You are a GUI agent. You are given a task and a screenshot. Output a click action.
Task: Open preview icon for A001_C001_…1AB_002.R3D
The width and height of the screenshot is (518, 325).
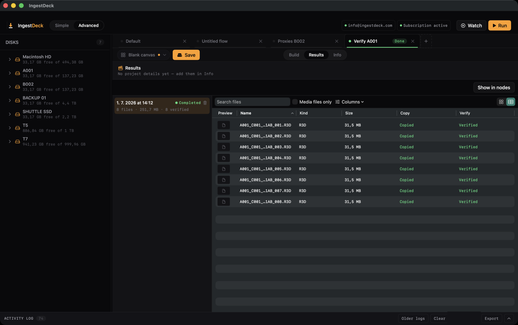[224, 136]
